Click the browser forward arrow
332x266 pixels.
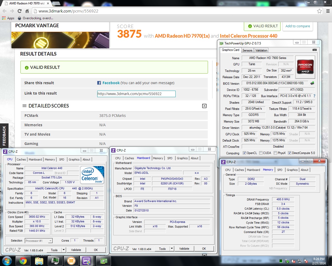[12, 11]
